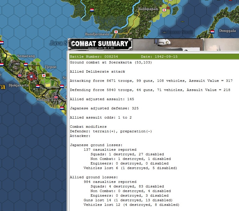Click small red diamond marker near Balikpapan
239x211 pixels.
161,6
